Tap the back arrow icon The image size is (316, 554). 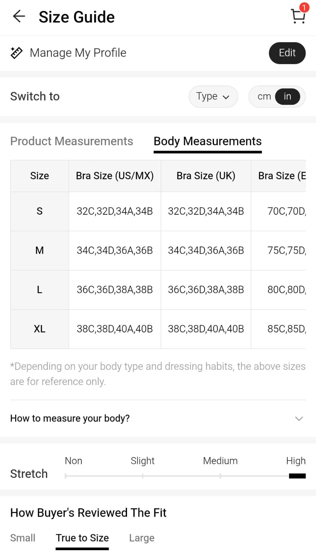point(19,16)
